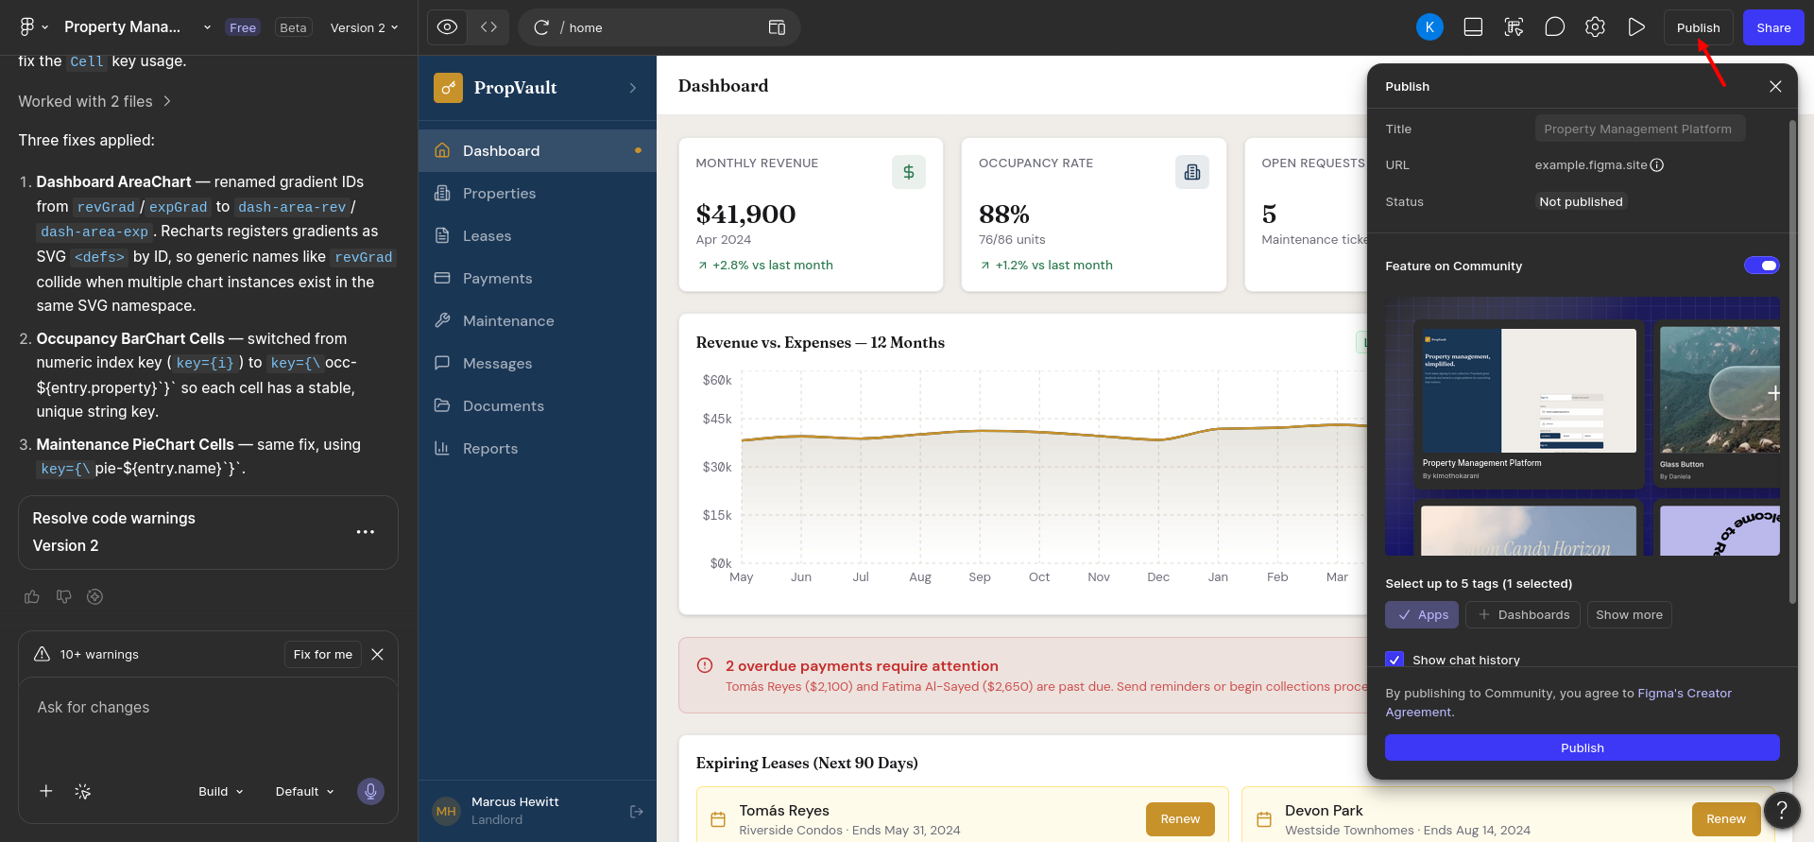The height and width of the screenshot is (842, 1814).
Task: Go to Properties in sidebar
Action: point(538,193)
